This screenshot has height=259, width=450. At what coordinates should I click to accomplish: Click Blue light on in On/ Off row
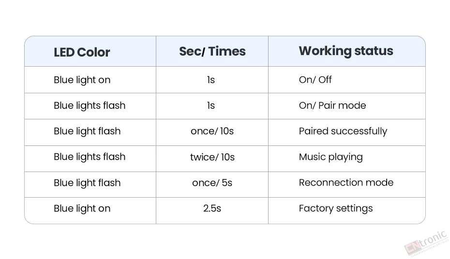pyautogui.click(x=82, y=80)
